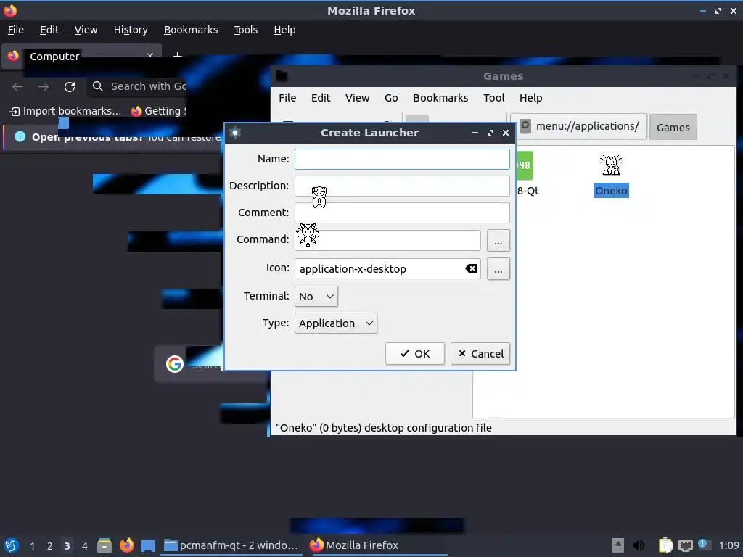This screenshot has width=743, height=557.
Task: Open Edit menu in Games window
Action: (320, 98)
